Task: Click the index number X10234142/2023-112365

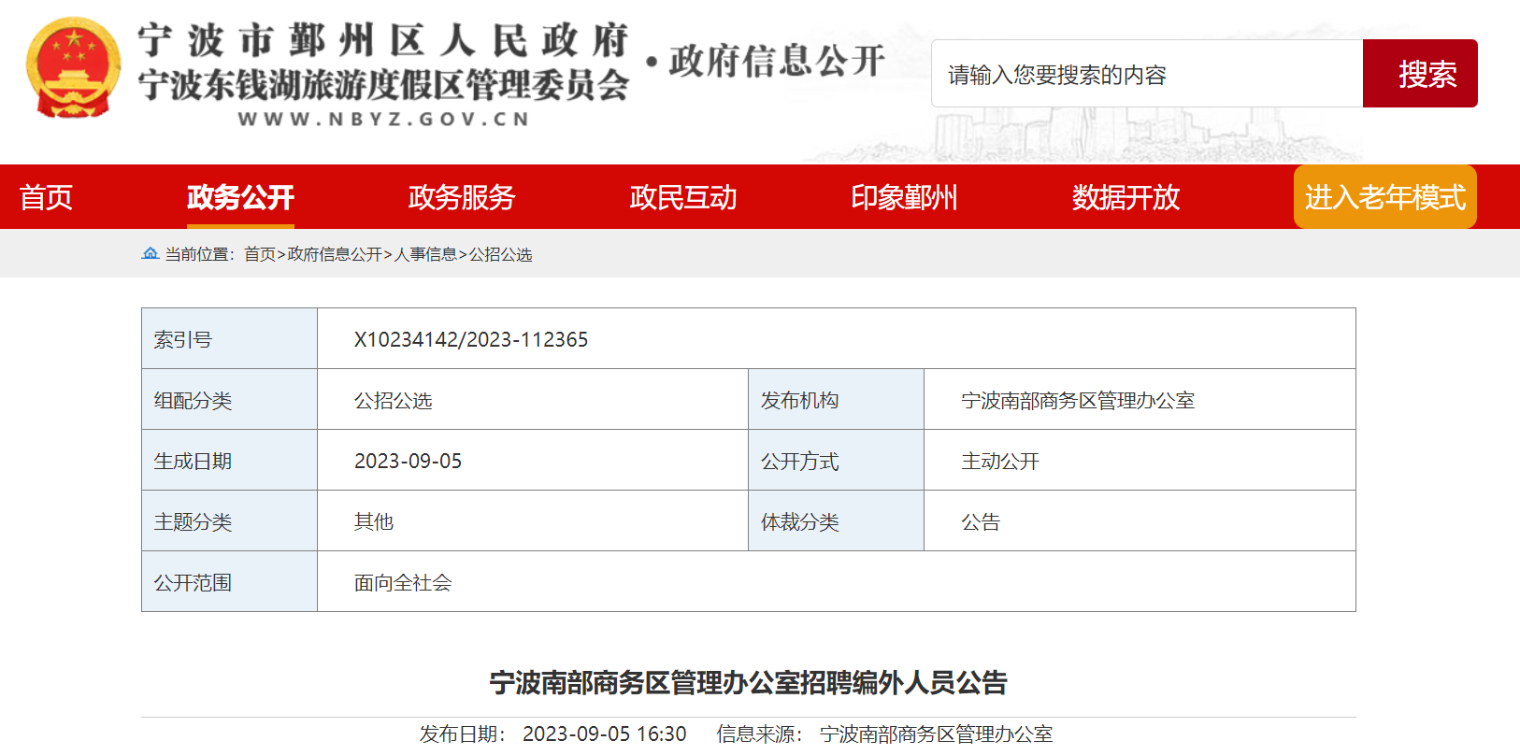Action: pyautogui.click(x=471, y=339)
